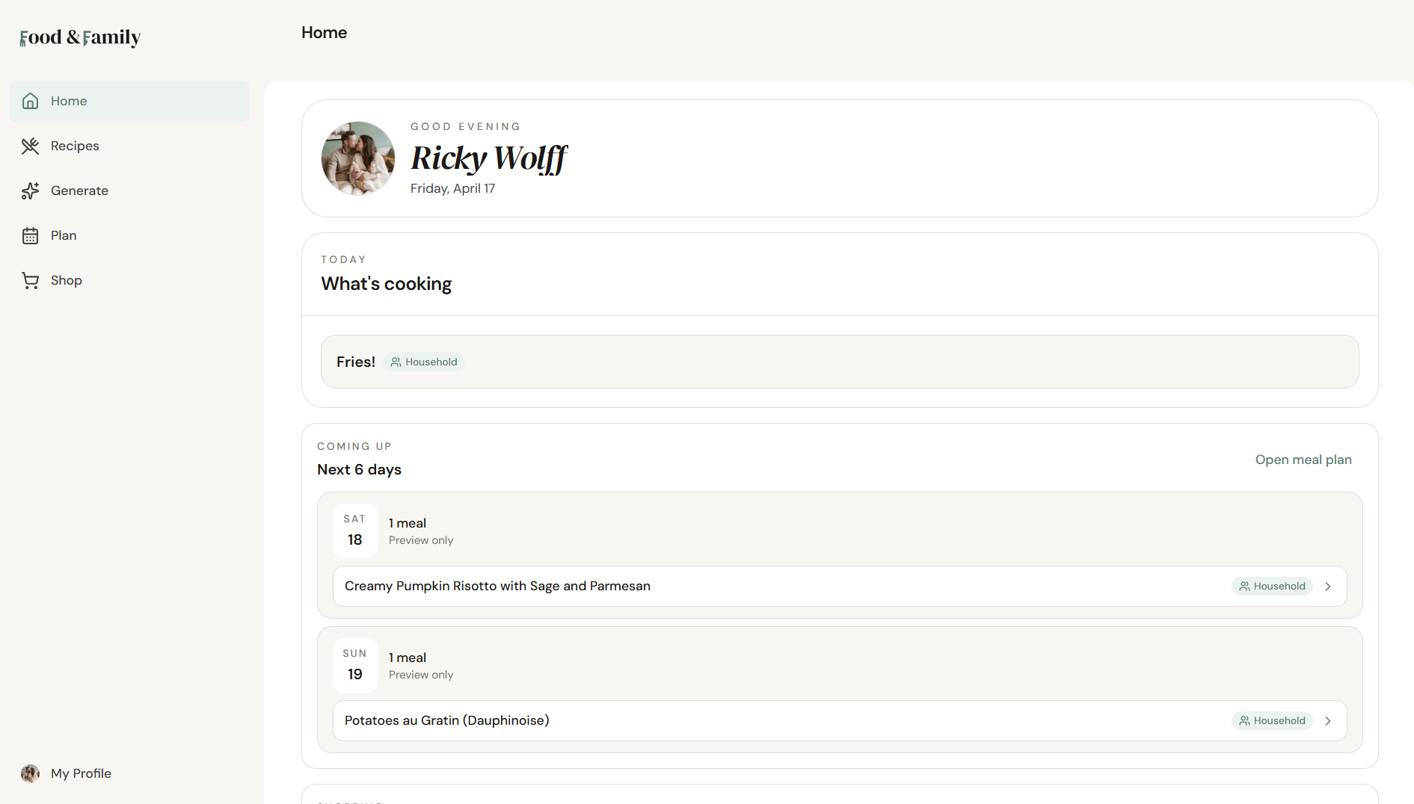Expand the Potatoes au Gratin chevron

1328,721
